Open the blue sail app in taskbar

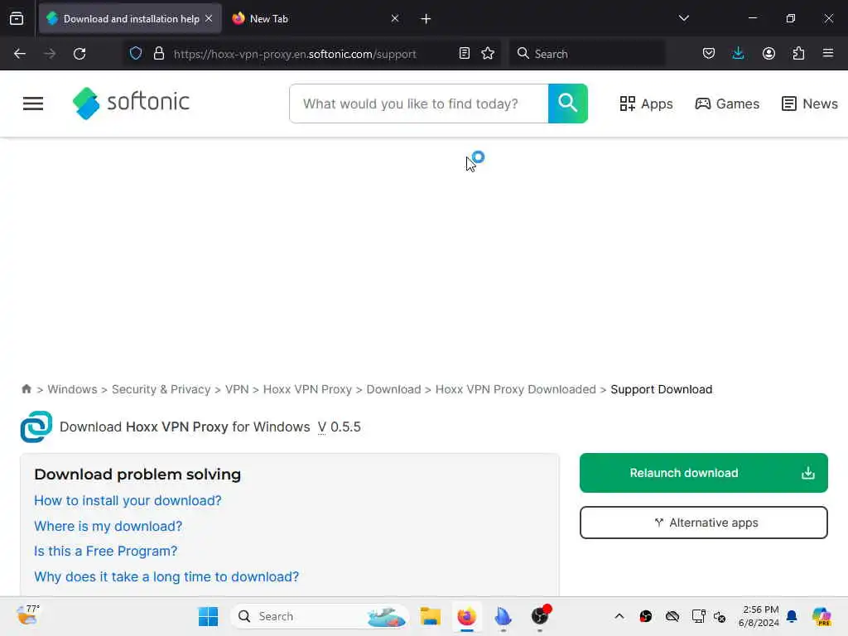click(503, 616)
